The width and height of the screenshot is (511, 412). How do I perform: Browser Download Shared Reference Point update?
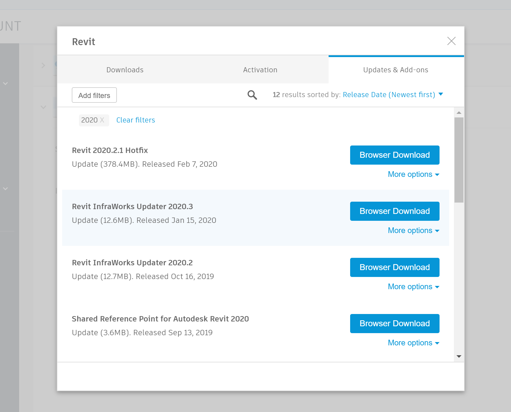(394, 324)
